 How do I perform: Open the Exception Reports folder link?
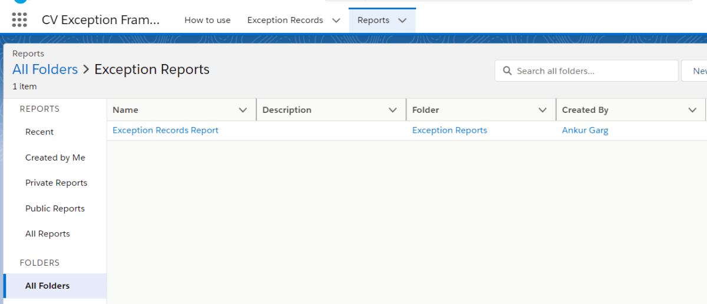pos(450,131)
